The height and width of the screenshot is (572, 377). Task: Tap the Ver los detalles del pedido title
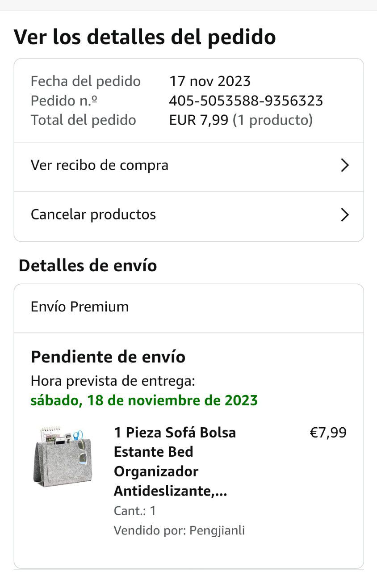click(x=145, y=37)
